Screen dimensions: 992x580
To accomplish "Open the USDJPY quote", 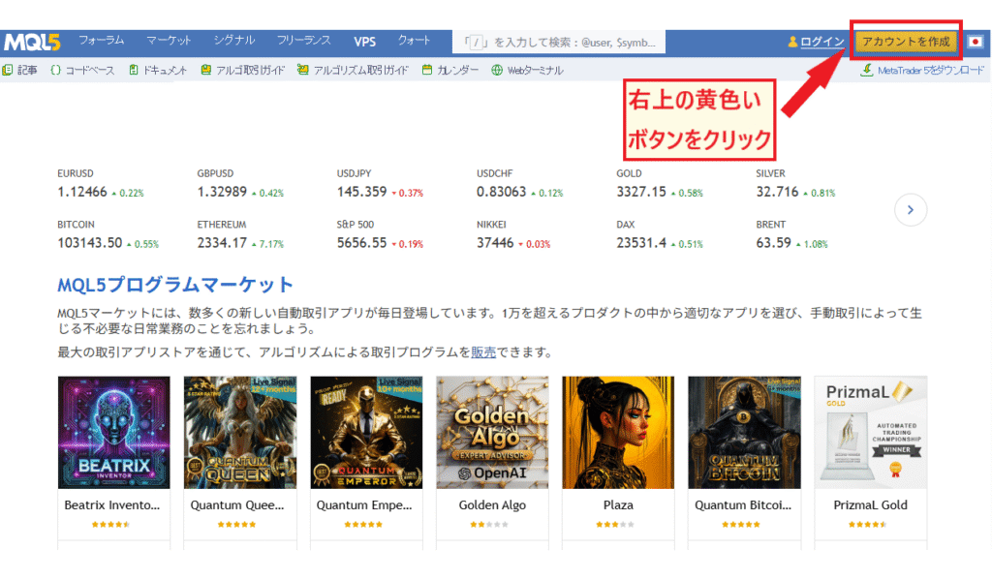I will 380,183.
